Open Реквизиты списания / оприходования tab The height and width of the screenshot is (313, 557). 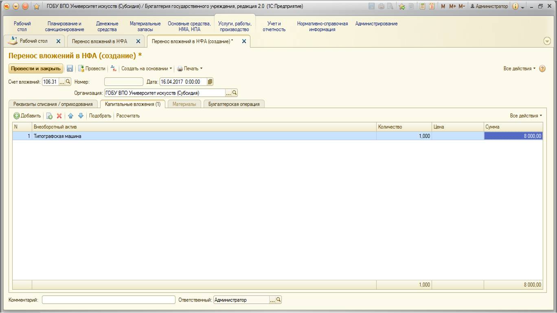(53, 104)
